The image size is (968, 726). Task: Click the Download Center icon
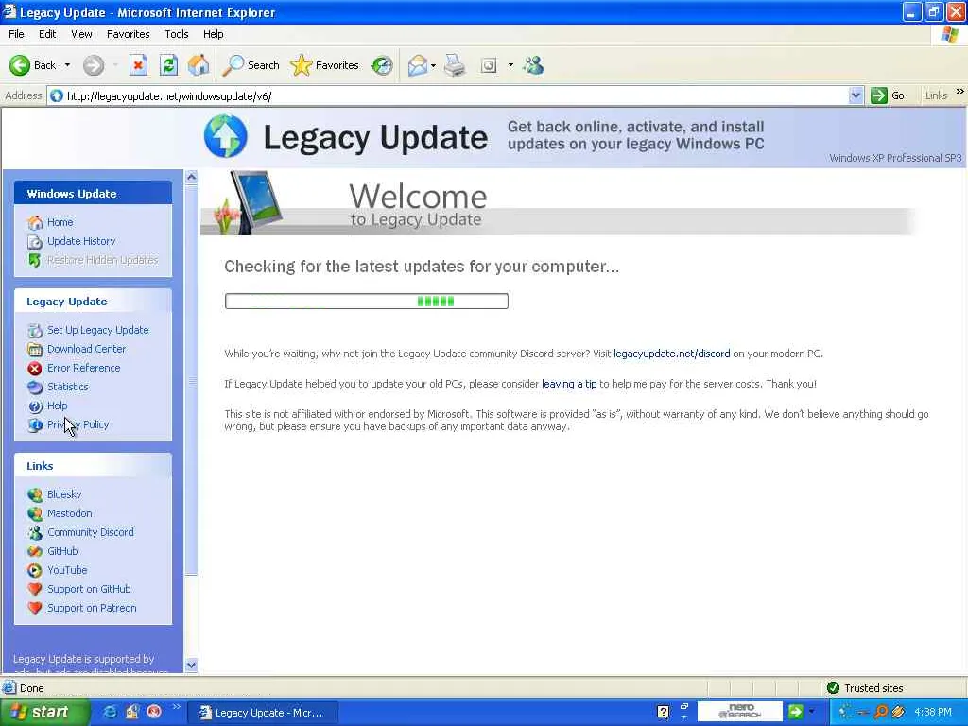35,350
